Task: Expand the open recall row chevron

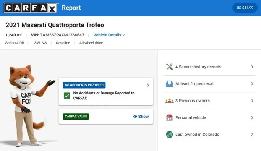Action: click(252, 83)
